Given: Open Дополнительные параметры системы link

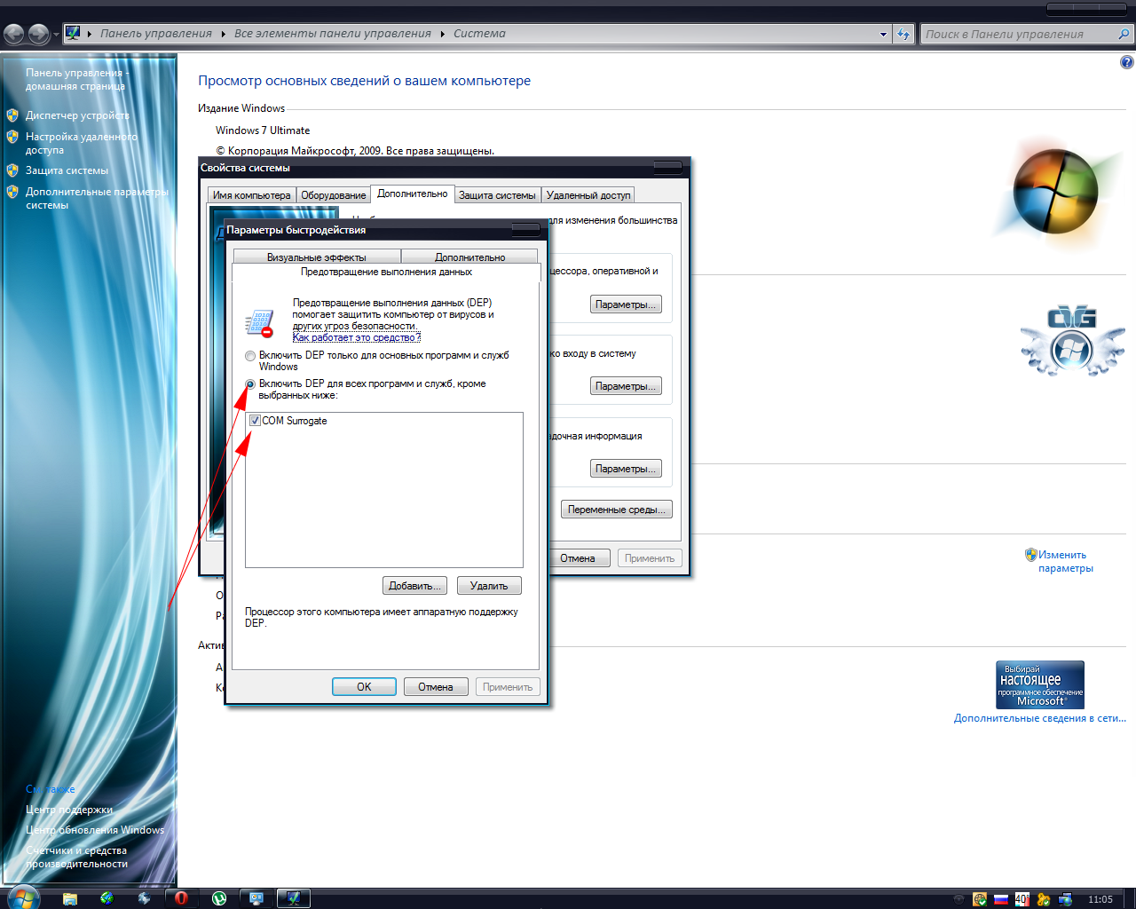Looking at the screenshot, I should tap(97, 199).
